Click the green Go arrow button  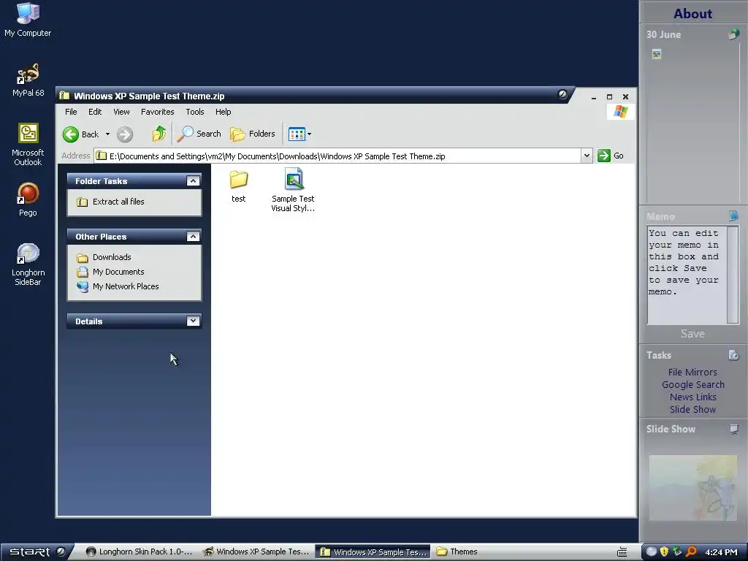click(604, 156)
